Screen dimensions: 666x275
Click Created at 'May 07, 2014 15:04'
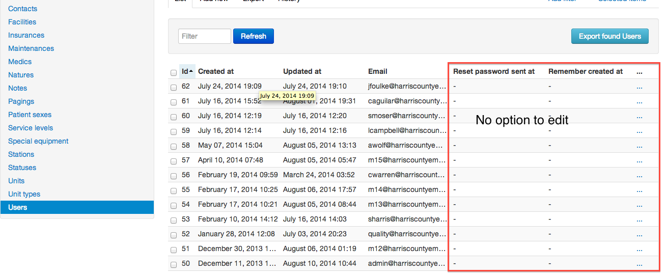point(230,145)
